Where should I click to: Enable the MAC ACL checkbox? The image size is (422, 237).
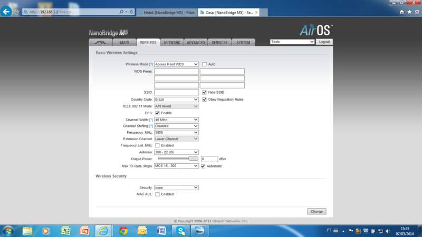click(x=157, y=194)
